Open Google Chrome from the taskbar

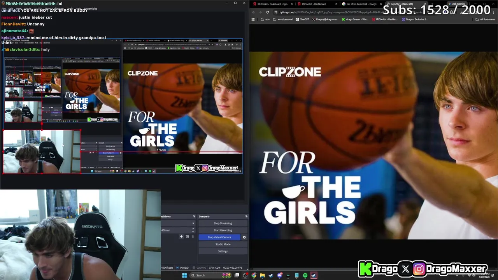tap(254, 275)
